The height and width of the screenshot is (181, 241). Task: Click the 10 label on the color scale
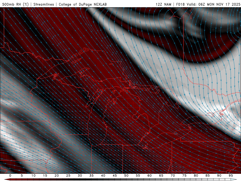pyautogui.click(x=33, y=176)
